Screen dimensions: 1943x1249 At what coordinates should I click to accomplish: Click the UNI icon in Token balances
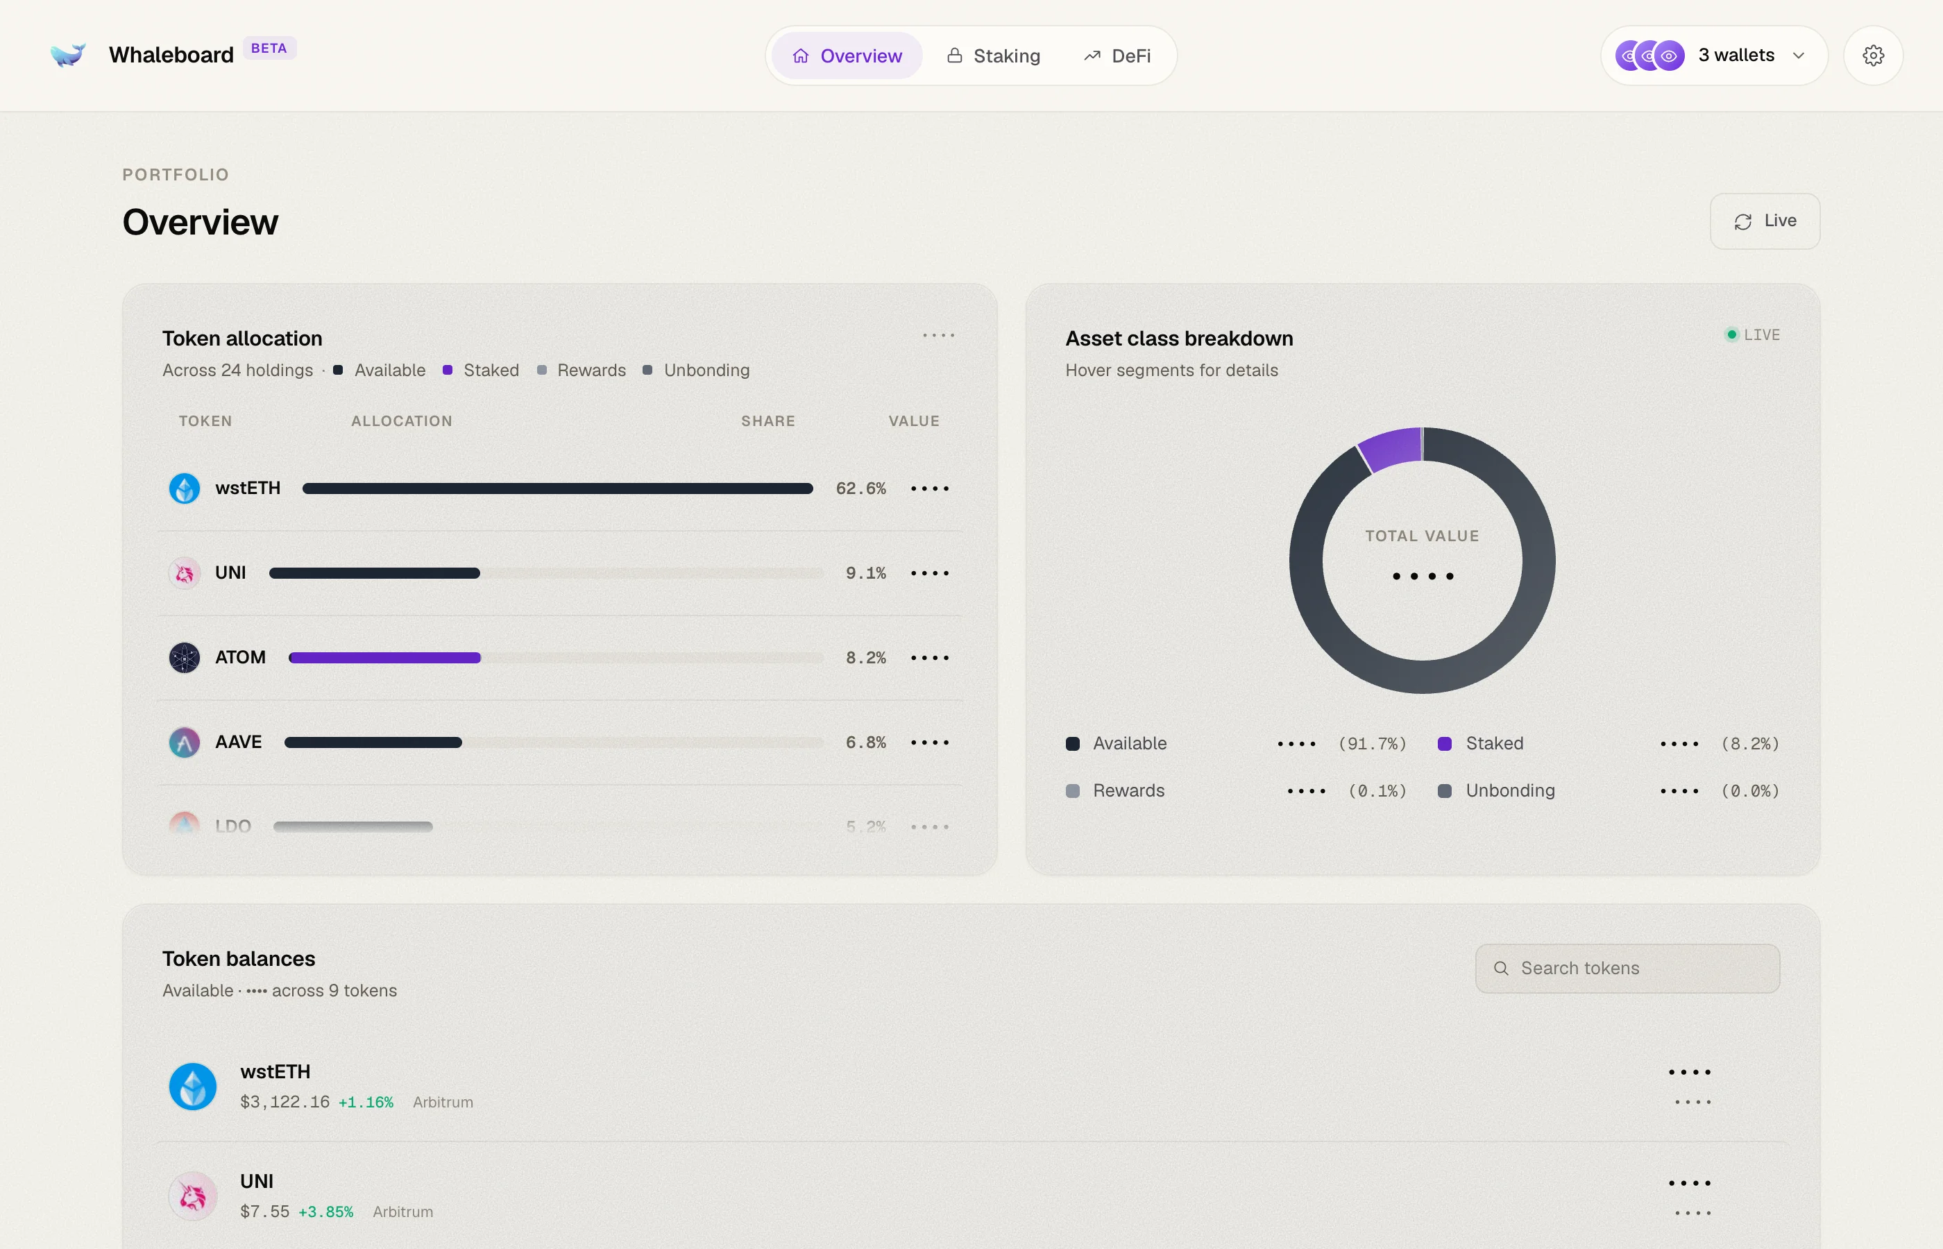[192, 1196]
